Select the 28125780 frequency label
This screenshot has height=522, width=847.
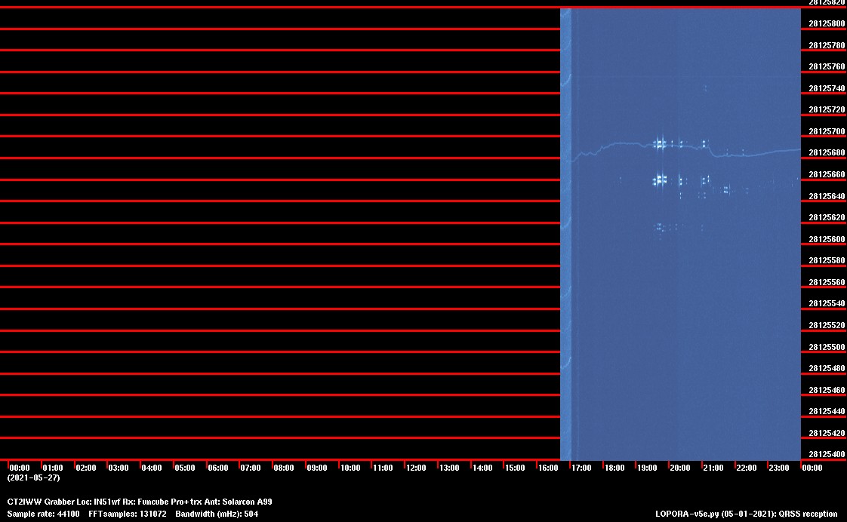tap(827, 45)
